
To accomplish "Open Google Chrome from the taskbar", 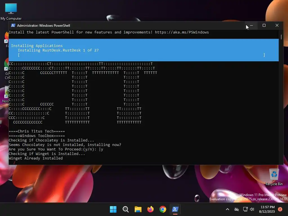I will (163, 209).
